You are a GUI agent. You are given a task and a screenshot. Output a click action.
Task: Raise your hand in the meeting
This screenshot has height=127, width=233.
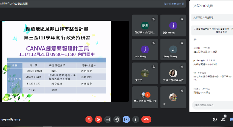(x=117, y=119)
